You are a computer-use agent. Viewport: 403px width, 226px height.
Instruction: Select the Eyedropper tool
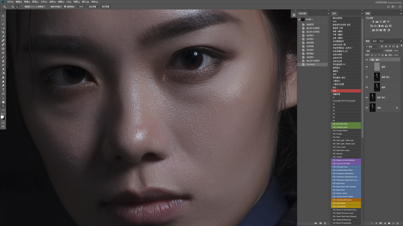coord(3,36)
